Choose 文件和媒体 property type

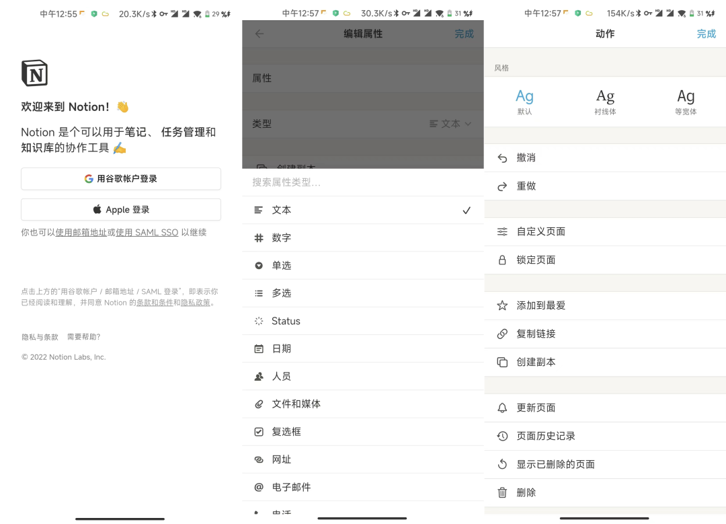pyautogui.click(x=363, y=404)
